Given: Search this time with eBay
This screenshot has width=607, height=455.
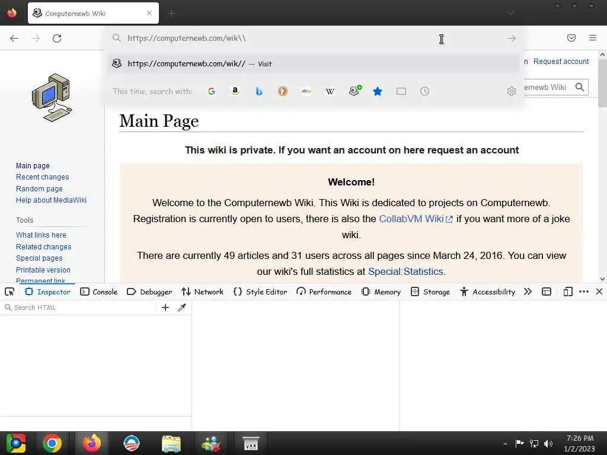Looking at the screenshot, I should 306,91.
